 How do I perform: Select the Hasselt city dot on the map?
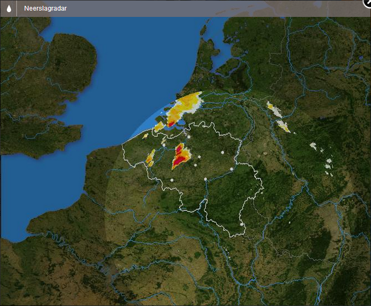tap(222, 152)
